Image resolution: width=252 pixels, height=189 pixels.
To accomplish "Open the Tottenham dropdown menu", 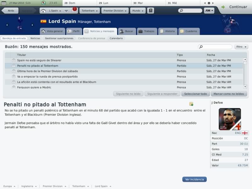I will point(89,11).
